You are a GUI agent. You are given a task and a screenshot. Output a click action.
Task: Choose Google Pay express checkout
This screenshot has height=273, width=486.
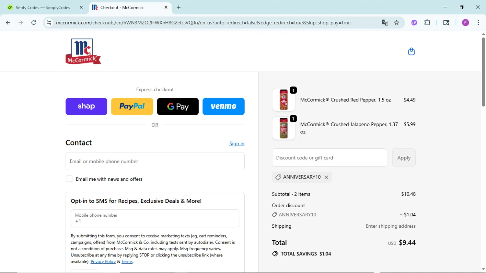pyautogui.click(x=178, y=107)
